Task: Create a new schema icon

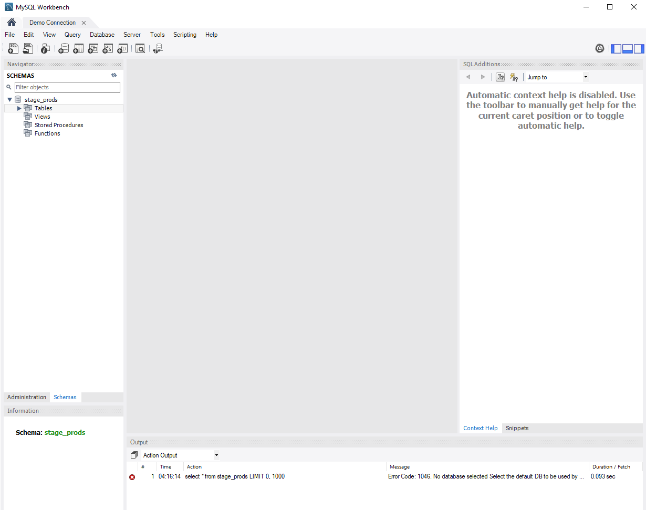Action: tap(64, 48)
